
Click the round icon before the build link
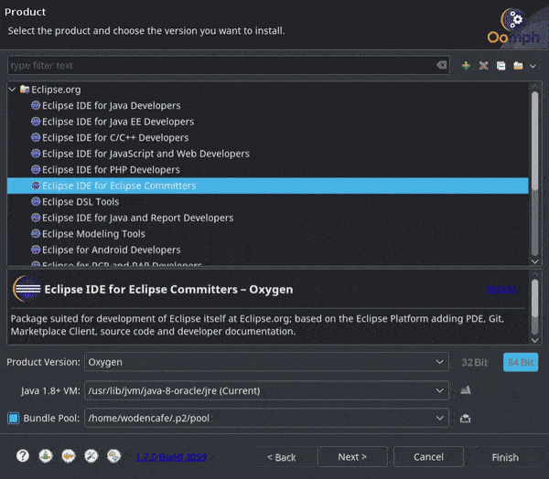point(113,456)
